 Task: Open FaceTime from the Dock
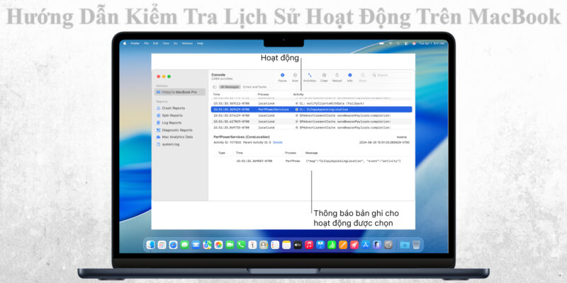point(230,245)
